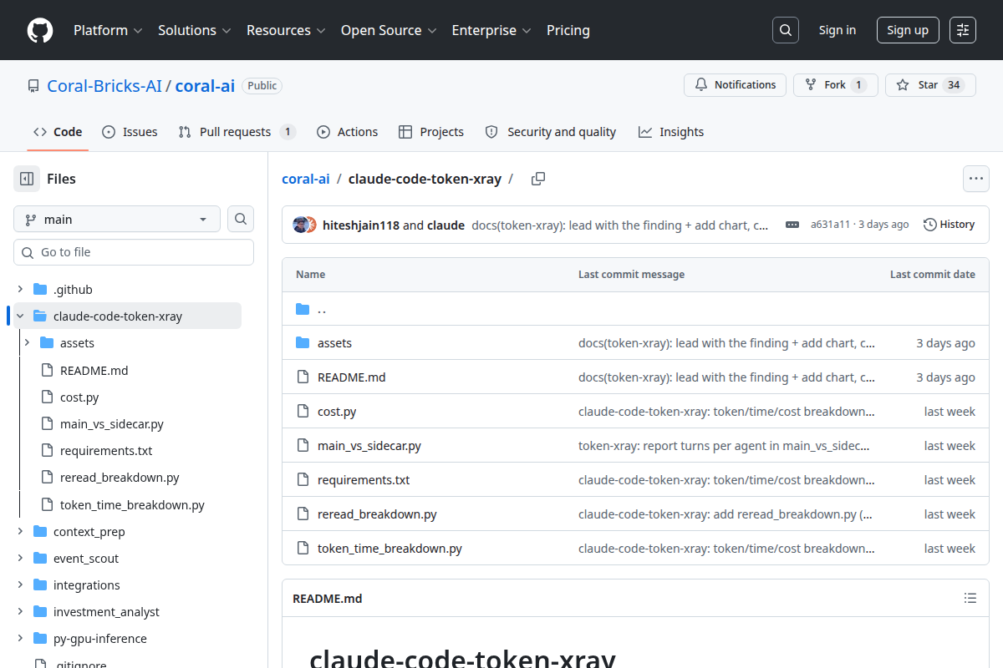Click hiteshjain118 avatar image
1003x668 pixels.
300,225
